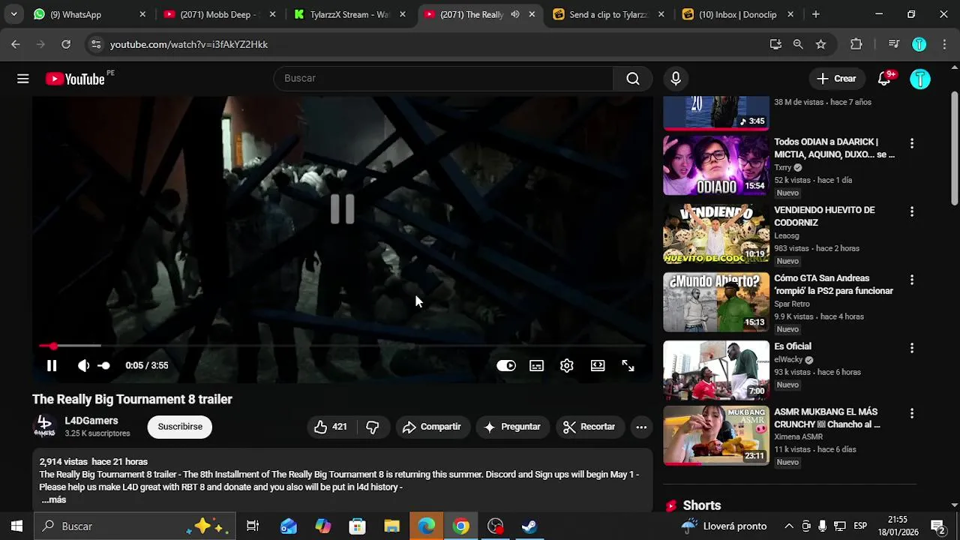Share the video via Compartir
960x540 pixels.
[x=432, y=427]
